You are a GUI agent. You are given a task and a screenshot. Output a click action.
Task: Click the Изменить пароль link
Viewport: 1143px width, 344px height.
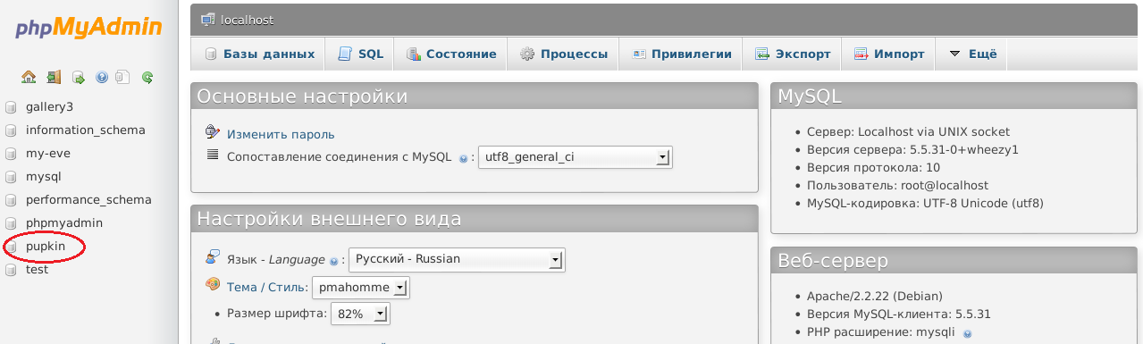[281, 134]
